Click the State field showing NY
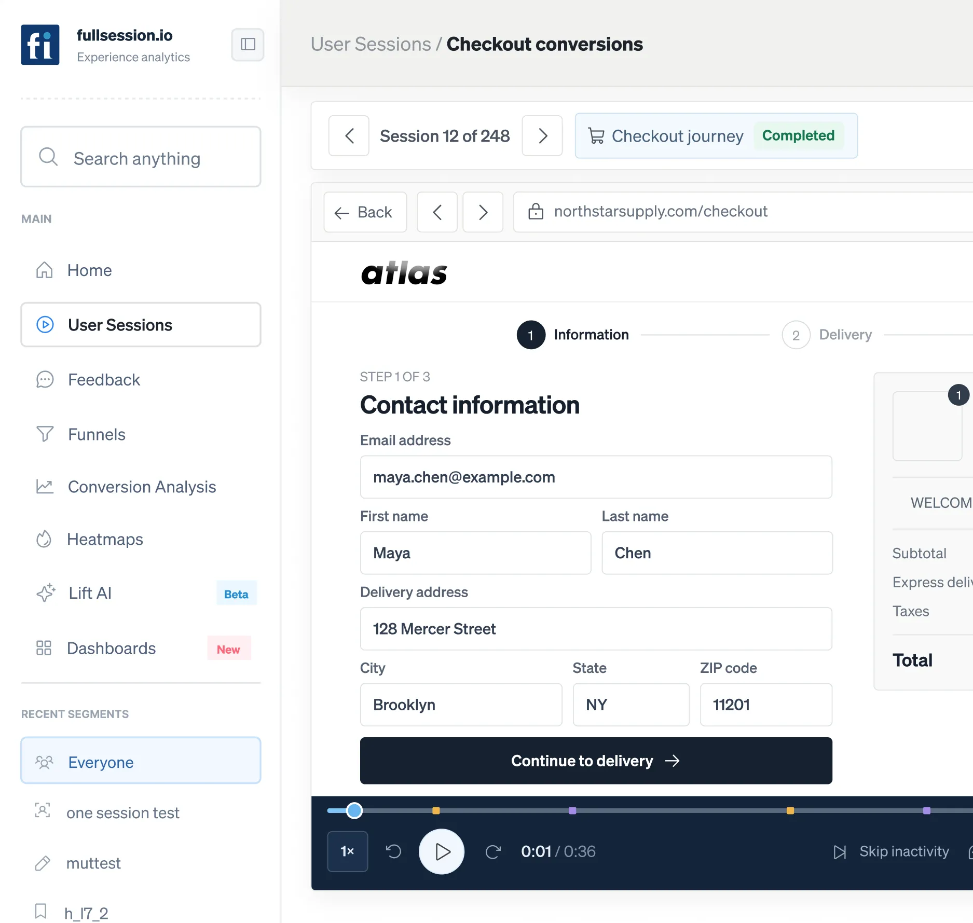973x923 pixels. pyautogui.click(x=631, y=705)
